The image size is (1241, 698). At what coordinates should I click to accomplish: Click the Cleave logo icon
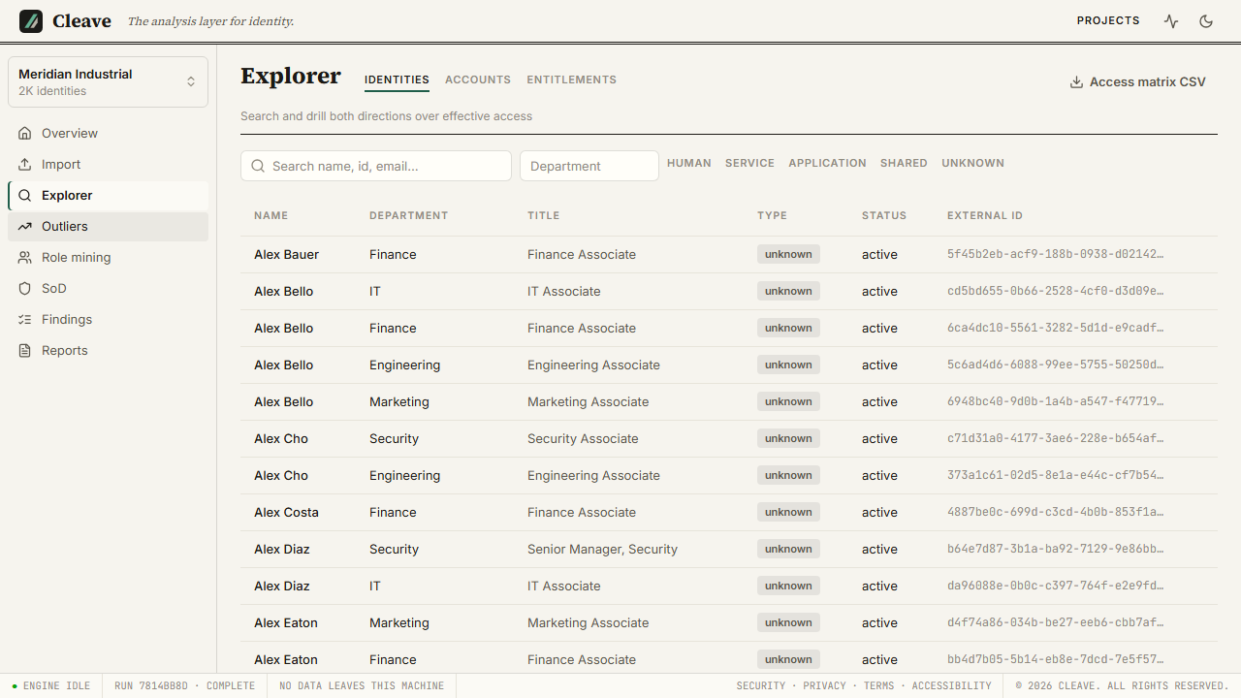(31, 21)
